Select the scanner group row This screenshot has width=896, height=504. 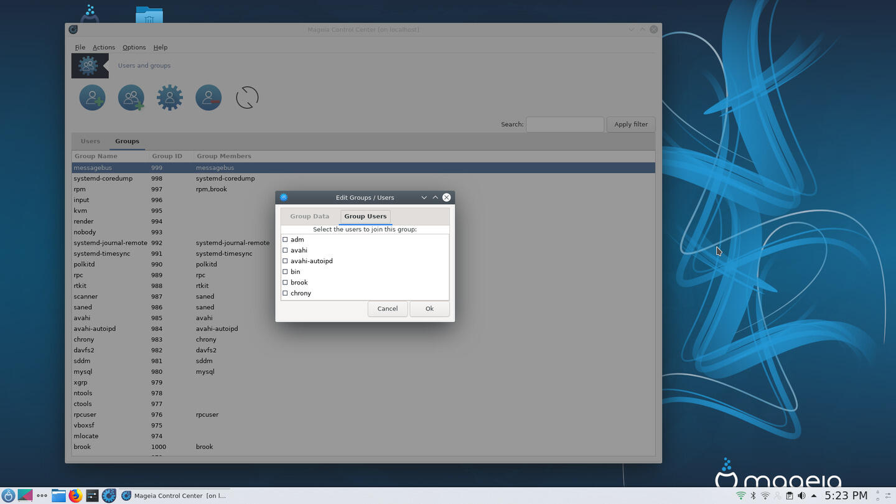pyautogui.click(x=363, y=297)
